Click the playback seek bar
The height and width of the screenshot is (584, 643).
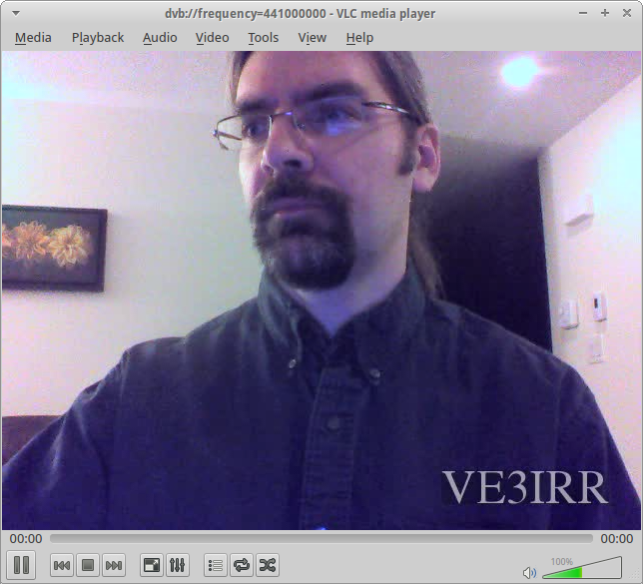point(321,539)
